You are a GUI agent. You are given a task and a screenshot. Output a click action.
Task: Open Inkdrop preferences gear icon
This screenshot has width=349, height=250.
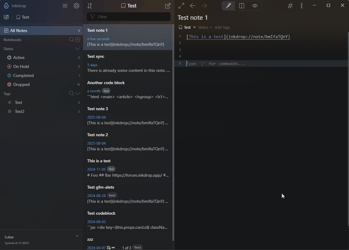[x=76, y=6]
